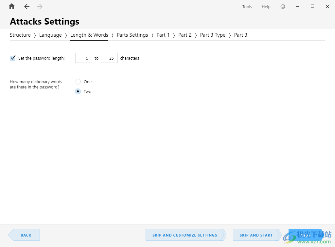Click the maximum length field showing 25
The image size is (335, 247).
coord(109,58)
